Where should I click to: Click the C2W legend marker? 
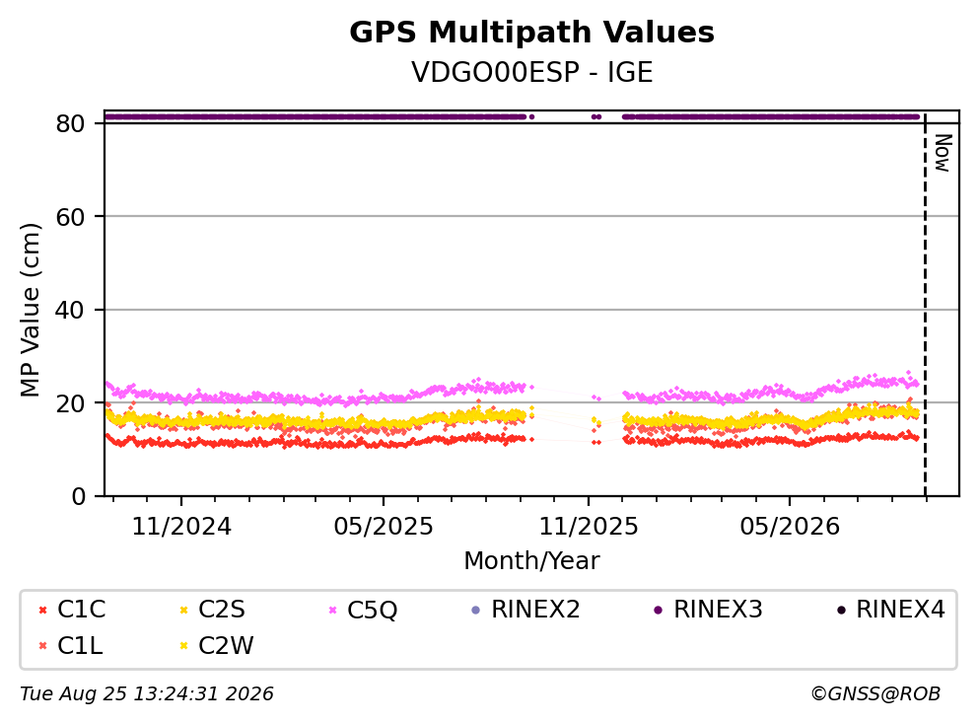coord(183,646)
